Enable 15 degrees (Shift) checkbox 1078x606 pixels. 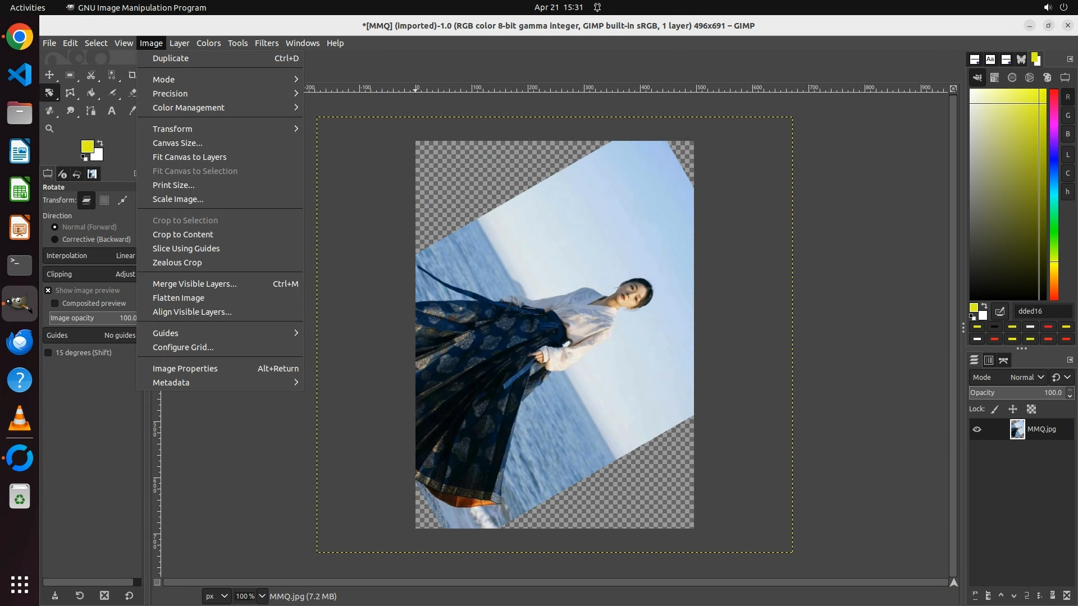click(x=48, y=353)
